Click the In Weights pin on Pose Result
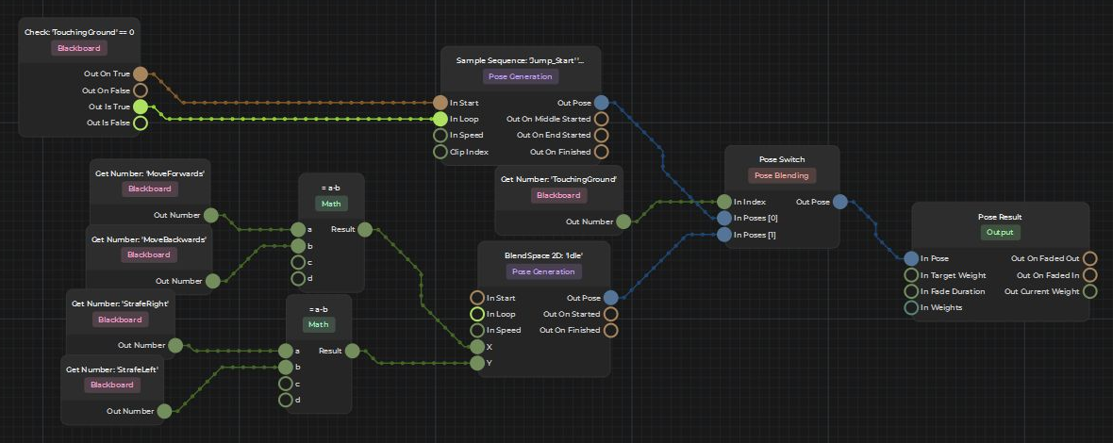Screen dimensions: 1113x443 pyautogui.click(x=911, y=307)
